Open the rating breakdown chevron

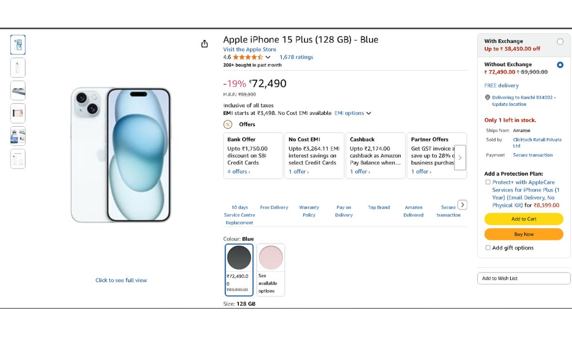click(x=268, y=57)
